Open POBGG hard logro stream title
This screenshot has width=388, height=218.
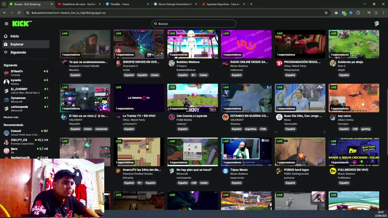click(x=296, y=170)
